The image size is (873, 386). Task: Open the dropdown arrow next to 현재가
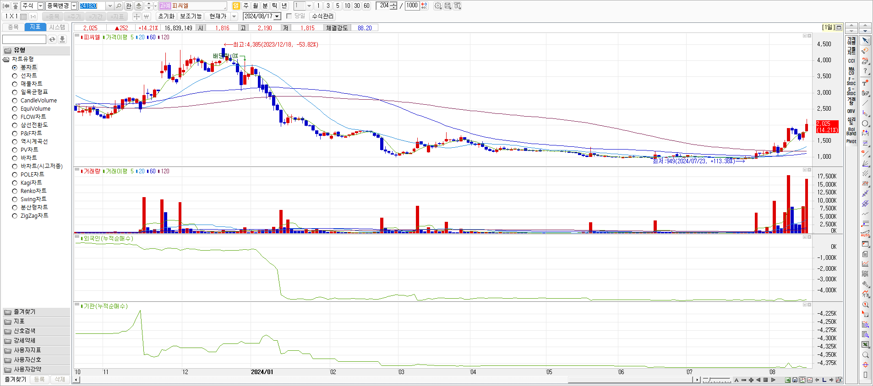pos(234,16)
